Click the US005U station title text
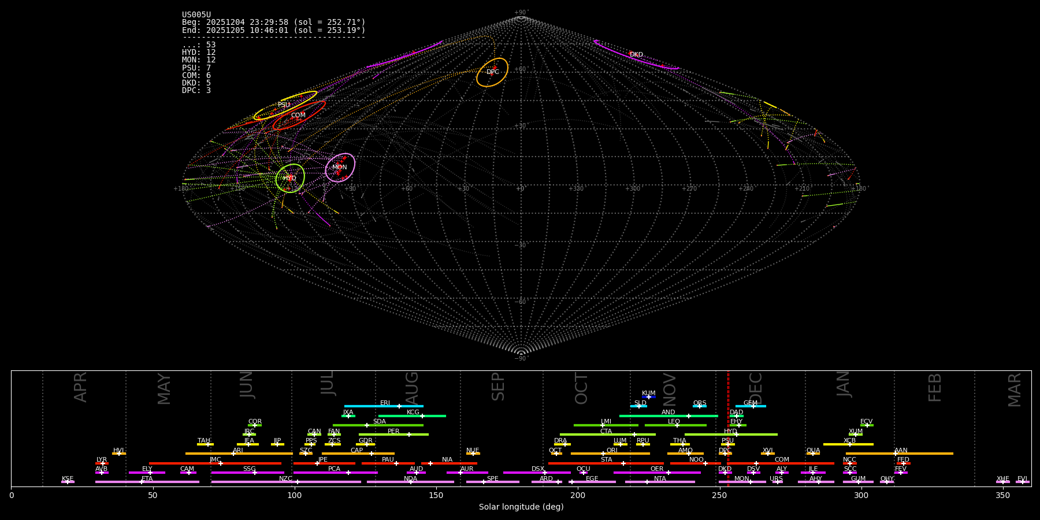The height and width of the screenshot is (520, 1040). 196,15
